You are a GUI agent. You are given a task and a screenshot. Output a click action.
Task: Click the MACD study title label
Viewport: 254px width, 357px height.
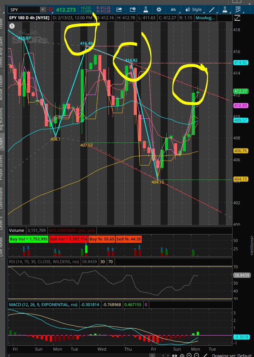(x=43, y=304)
